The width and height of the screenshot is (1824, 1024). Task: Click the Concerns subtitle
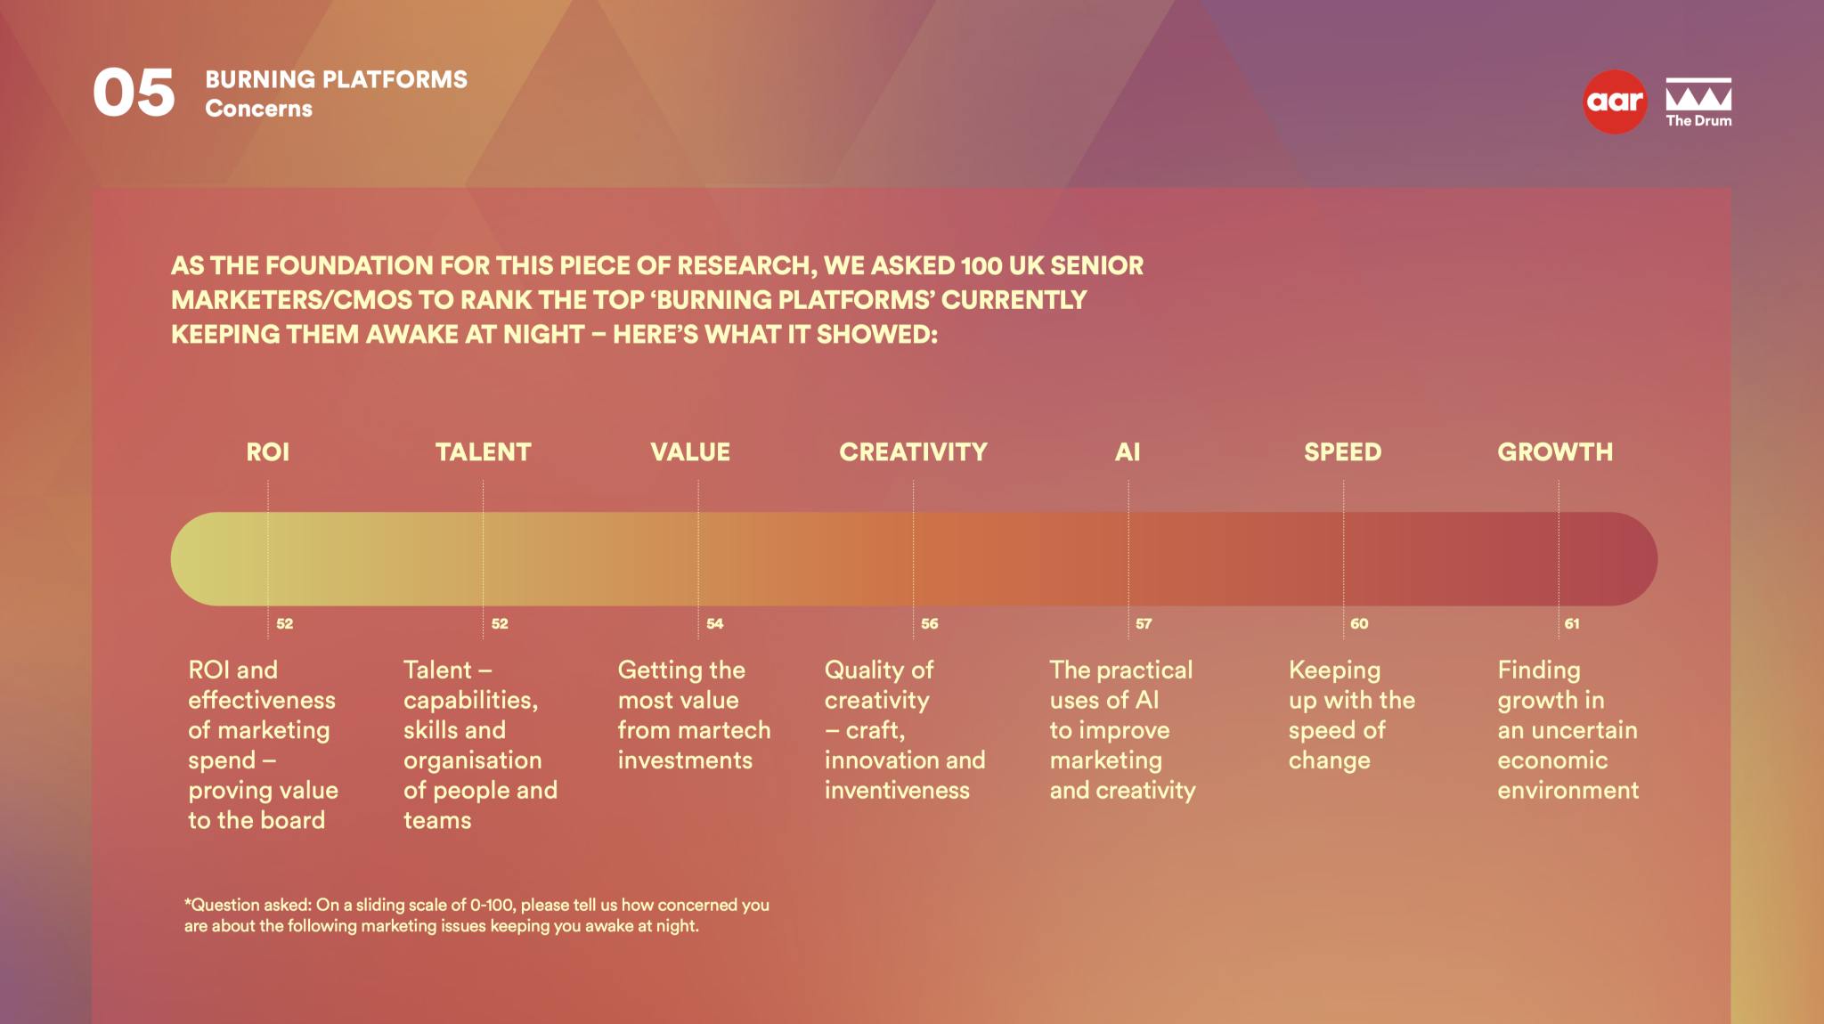(x=258, y=109)
